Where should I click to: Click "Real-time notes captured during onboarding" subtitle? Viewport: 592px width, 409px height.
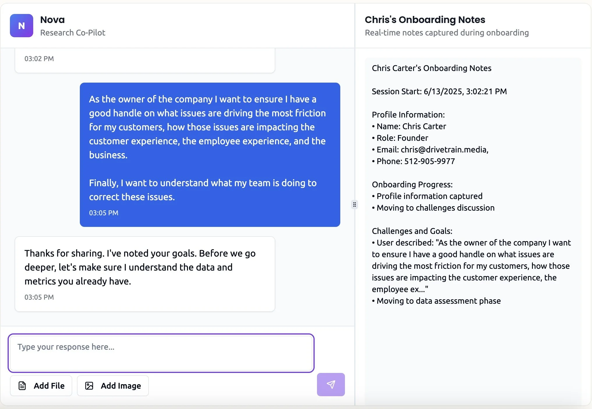447,33
